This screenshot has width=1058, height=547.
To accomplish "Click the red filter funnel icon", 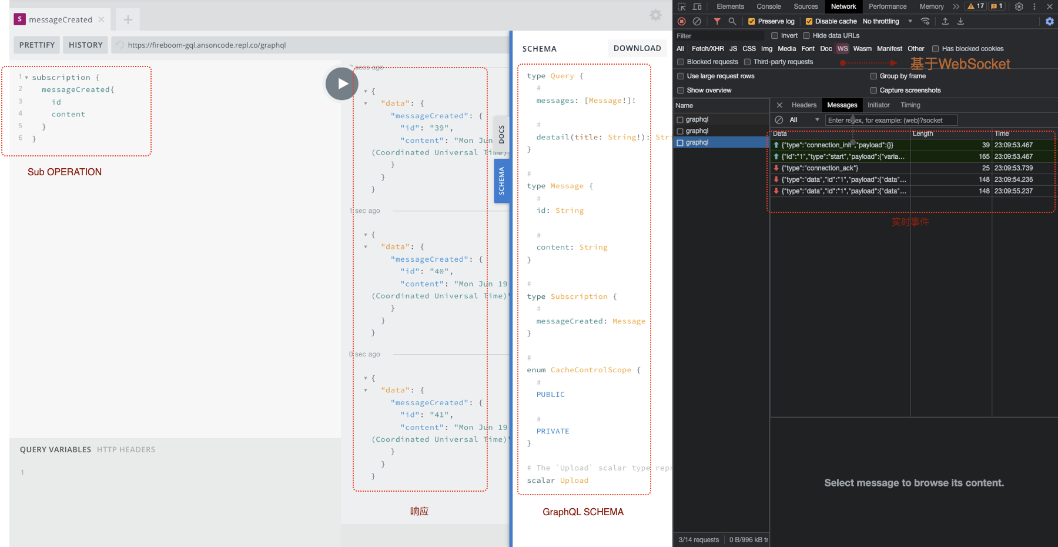I will point(717,21).
